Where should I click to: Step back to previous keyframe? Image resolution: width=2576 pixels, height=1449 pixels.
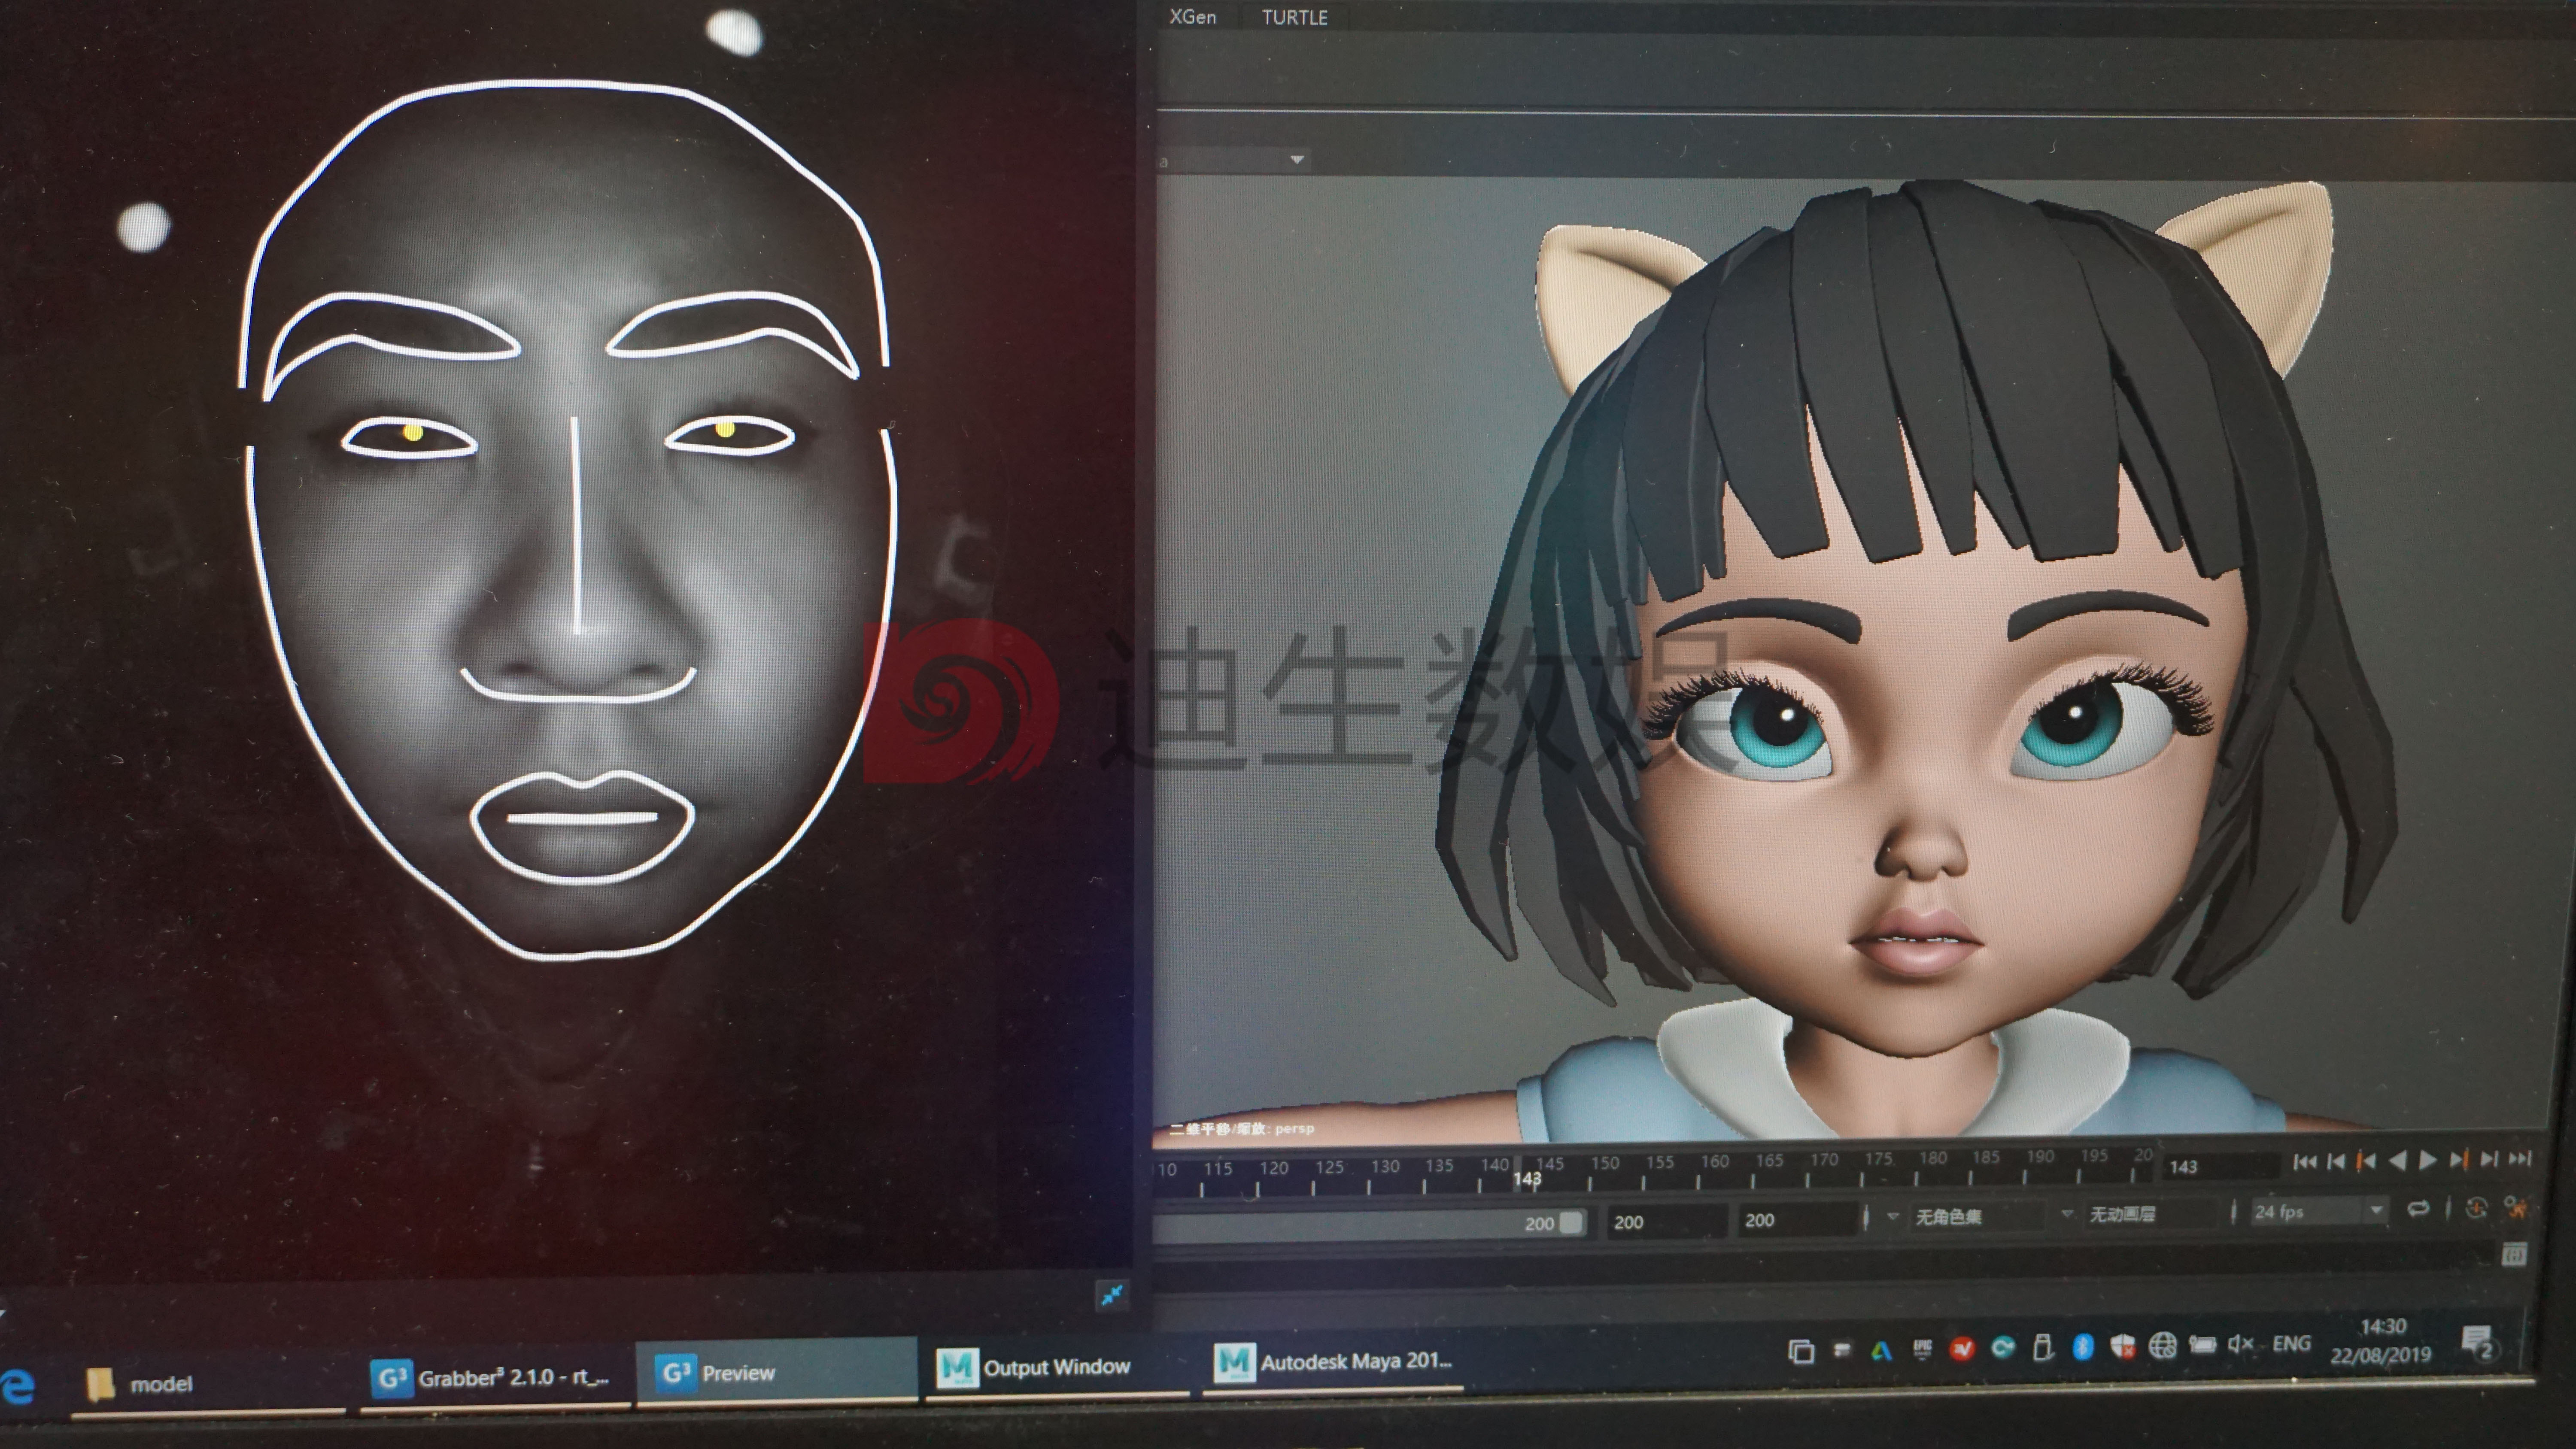(2366, 1161)
